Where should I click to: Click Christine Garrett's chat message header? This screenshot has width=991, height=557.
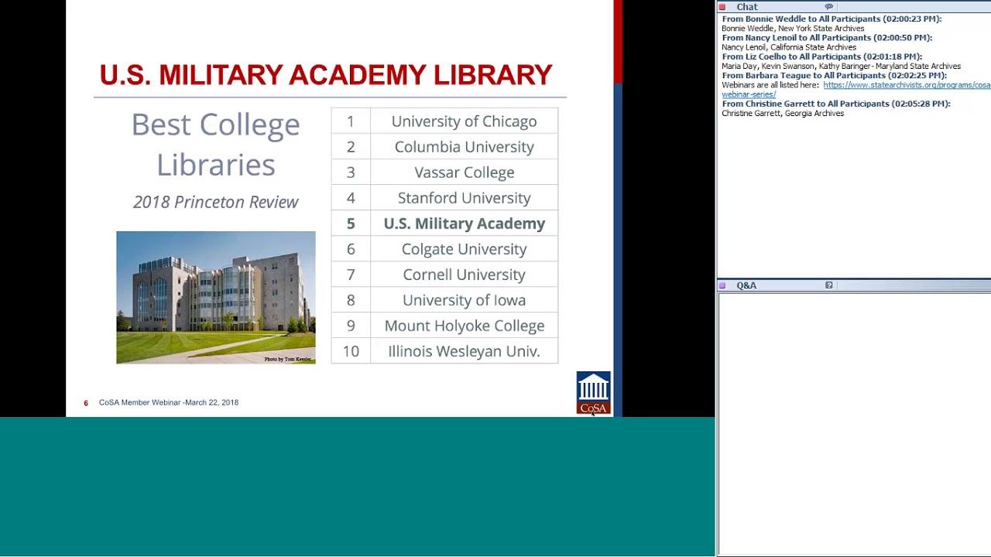click(x=836, y=104)
